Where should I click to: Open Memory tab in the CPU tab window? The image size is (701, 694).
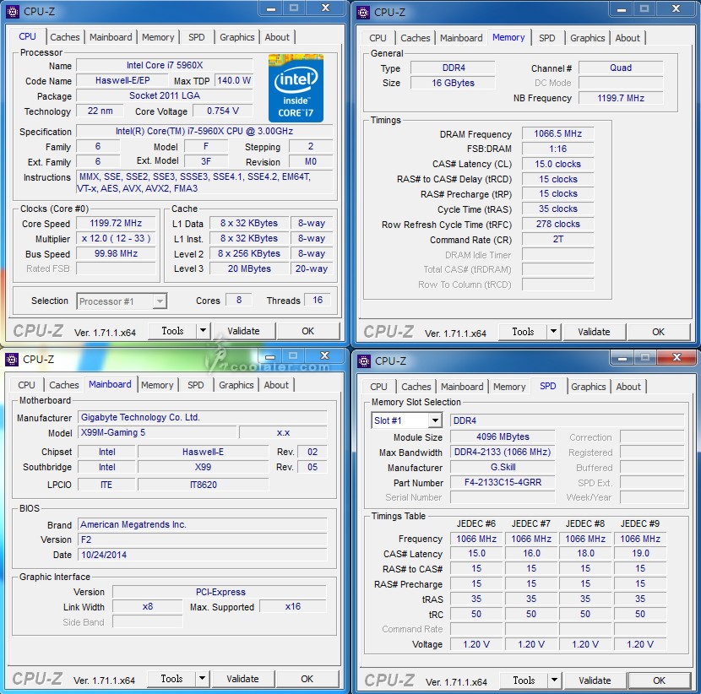(158, 37)
